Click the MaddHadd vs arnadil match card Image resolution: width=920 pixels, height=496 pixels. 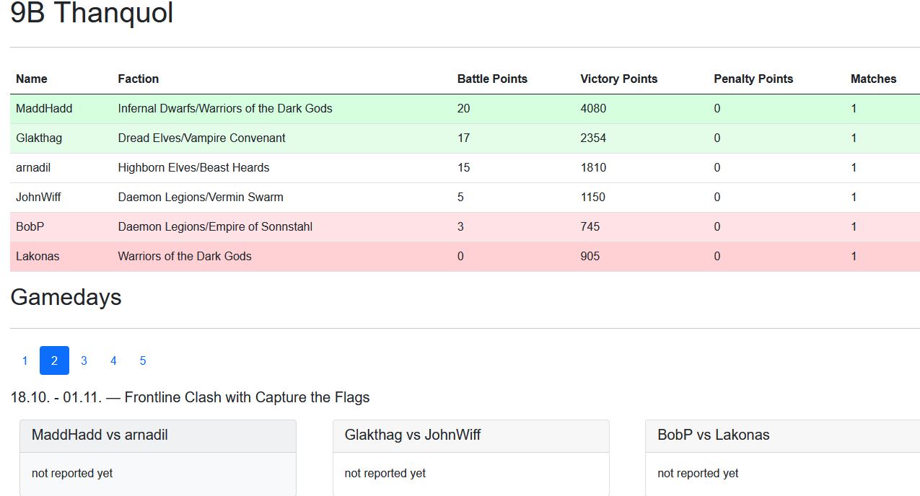click(157, 457)
